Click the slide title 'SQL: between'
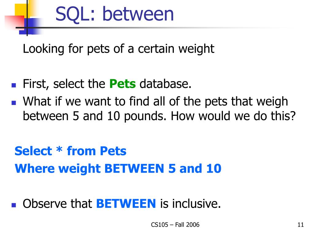 coord(114,14)
